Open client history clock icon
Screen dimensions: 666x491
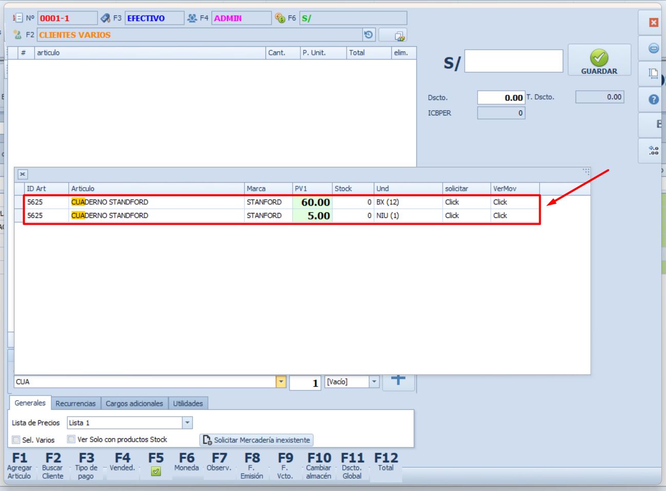click(369, 35)
